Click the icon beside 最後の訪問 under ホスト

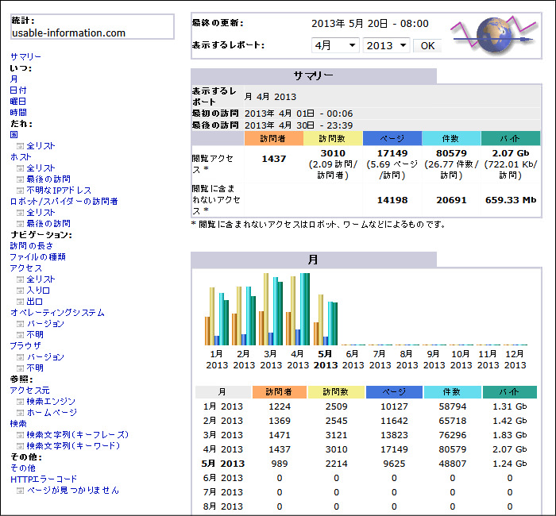(20, 179)
